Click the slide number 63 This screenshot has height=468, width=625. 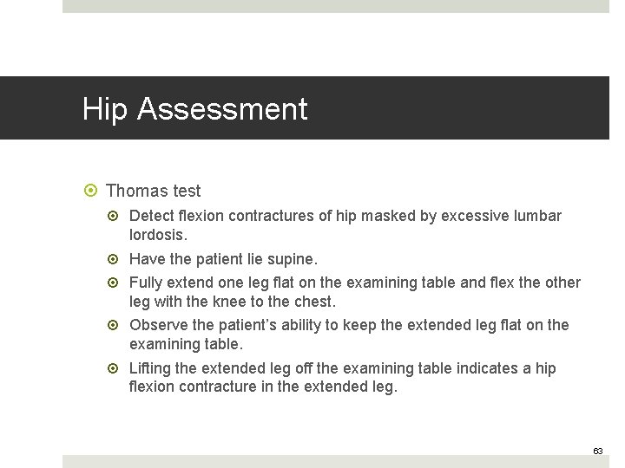point(598,451)
